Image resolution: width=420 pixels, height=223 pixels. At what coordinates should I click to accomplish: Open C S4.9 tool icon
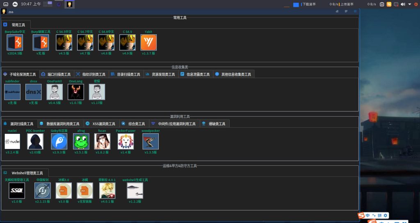point(127,43)
